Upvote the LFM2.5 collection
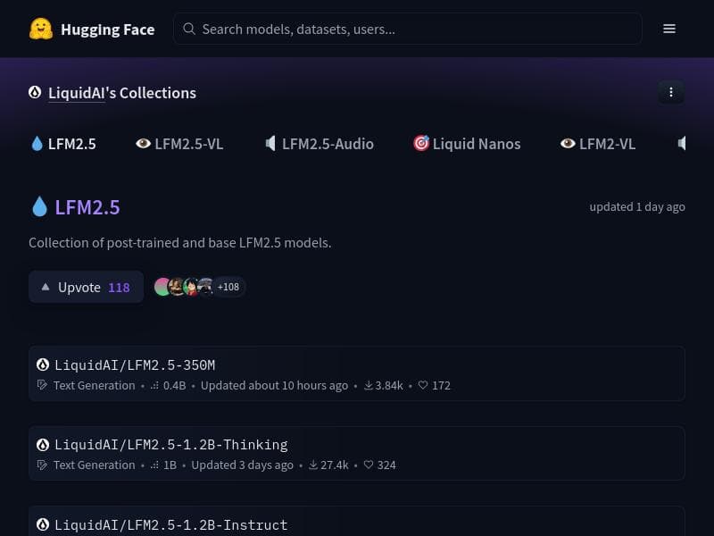714x536 pixels. coord(86,287)
